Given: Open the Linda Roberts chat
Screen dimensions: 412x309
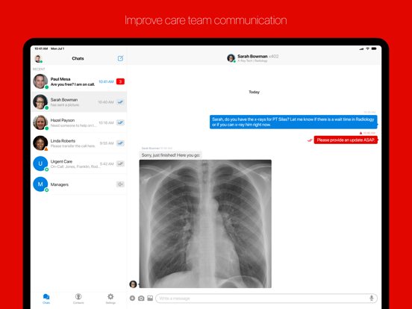Looking at the screenshot, I should click(x=79, y=143).
